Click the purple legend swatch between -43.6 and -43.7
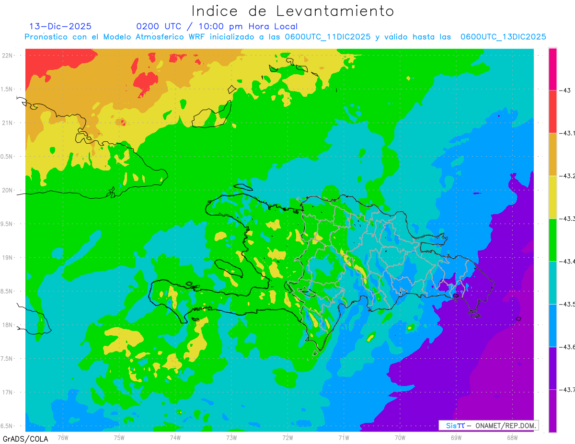Image resolution: width=575 pixels, height=444 pixels. coord(552,368)
